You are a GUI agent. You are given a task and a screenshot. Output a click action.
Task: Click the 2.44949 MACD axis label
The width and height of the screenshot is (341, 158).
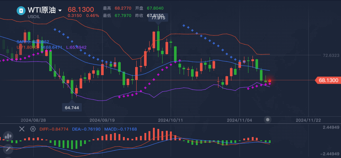pyautogui.click(x=331, y=127)
